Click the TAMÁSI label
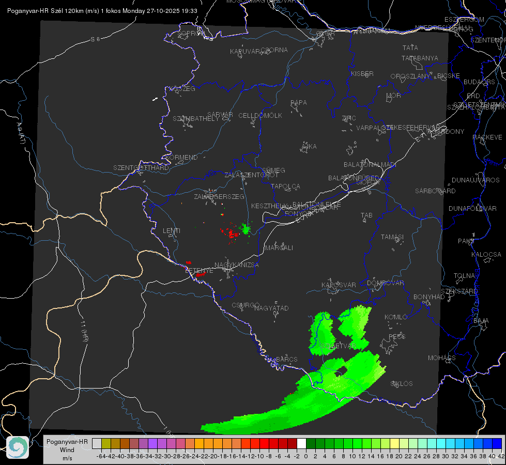506x465 pixels. pos(392,237)
